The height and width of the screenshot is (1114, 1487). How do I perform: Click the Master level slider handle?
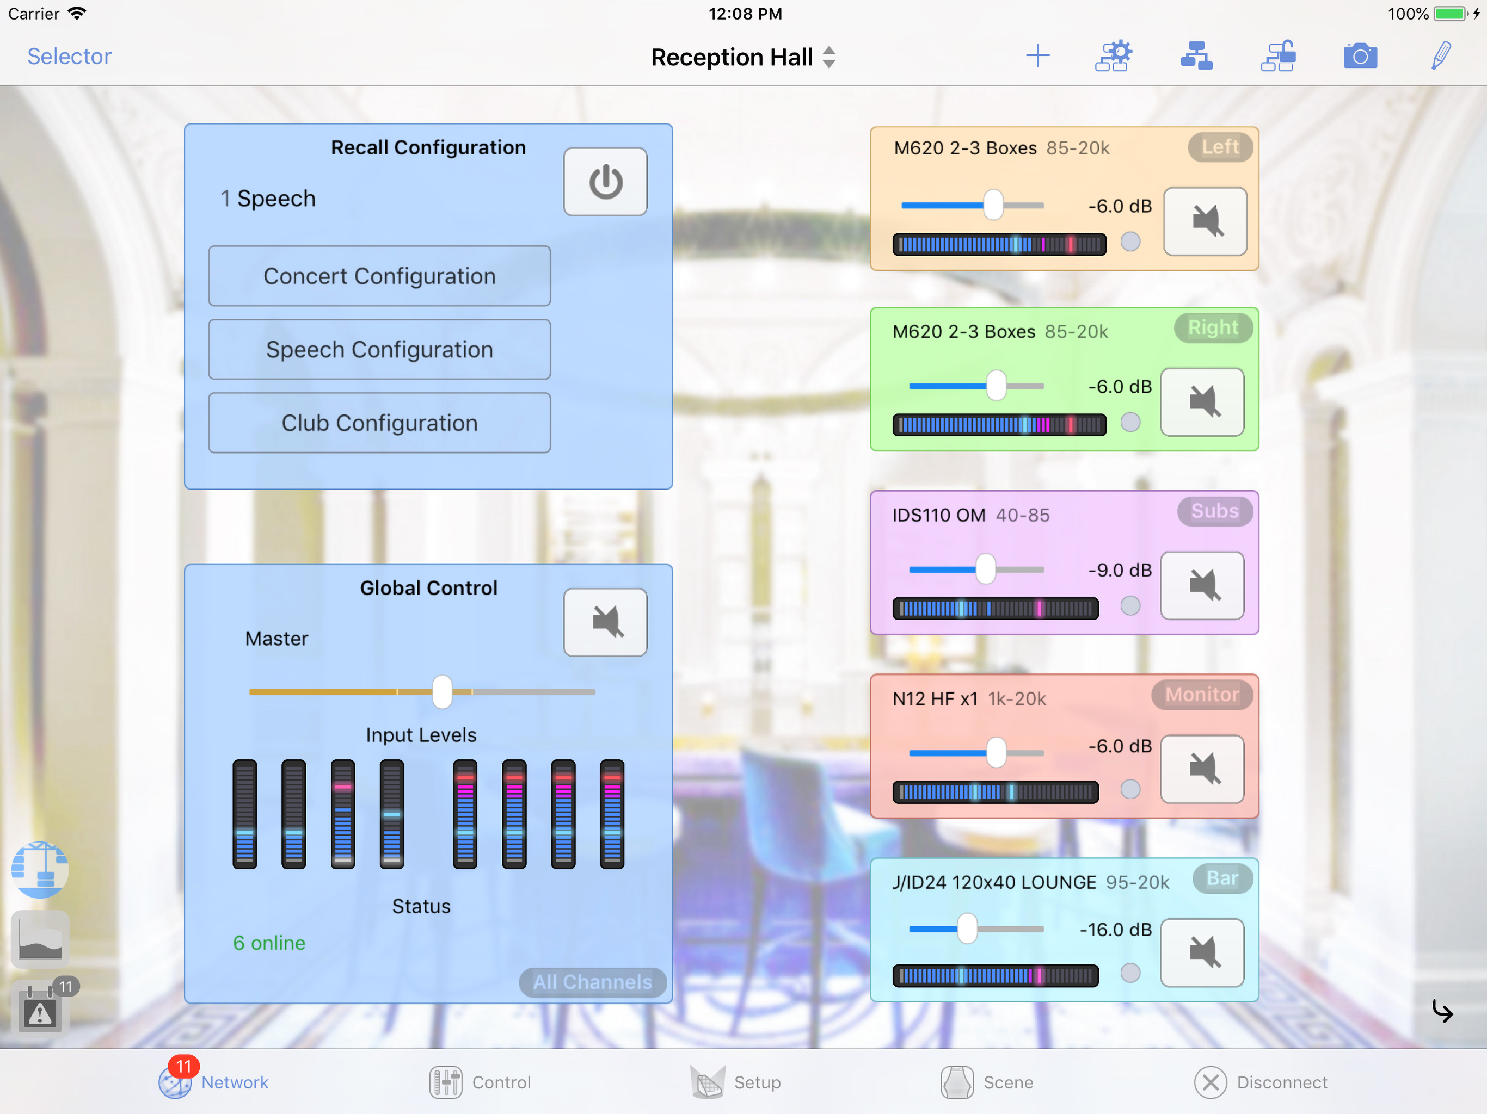click(x=443, y=691)
